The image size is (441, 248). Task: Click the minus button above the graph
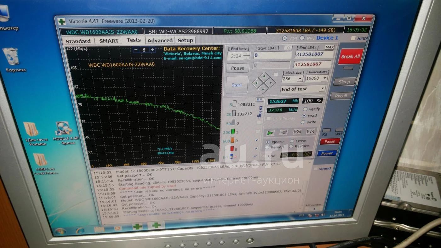(136, 50)
